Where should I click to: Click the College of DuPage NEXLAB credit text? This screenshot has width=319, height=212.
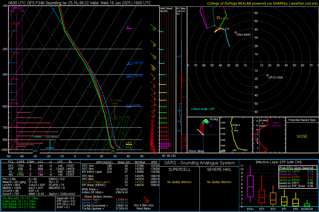[262, 4]
